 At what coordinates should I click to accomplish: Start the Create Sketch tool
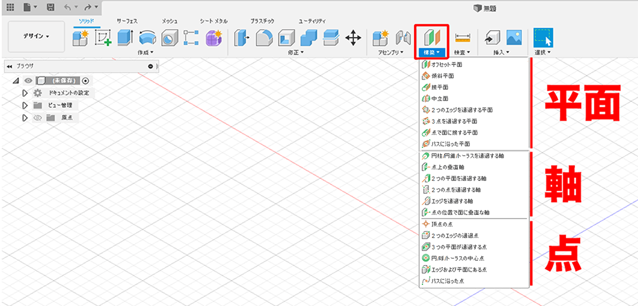tap(103, 38)
